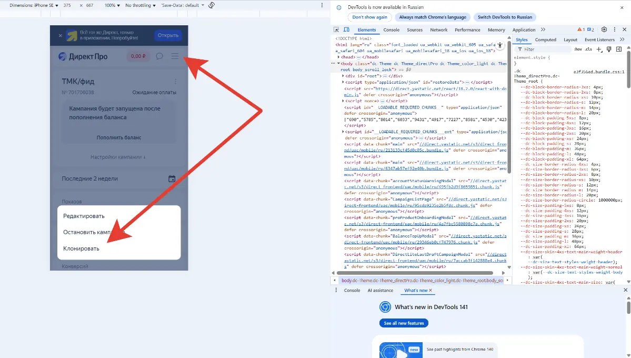The image size is (631, 358).
Task: Show more Styles sidebar tabs chevron
Action: click(x=622, y=39)
